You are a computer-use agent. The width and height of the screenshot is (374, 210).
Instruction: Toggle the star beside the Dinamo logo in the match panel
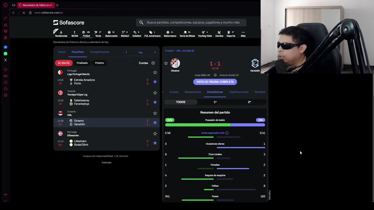[166, 63]
